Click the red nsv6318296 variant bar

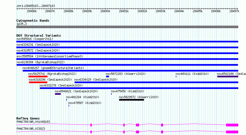pos(38,82)
